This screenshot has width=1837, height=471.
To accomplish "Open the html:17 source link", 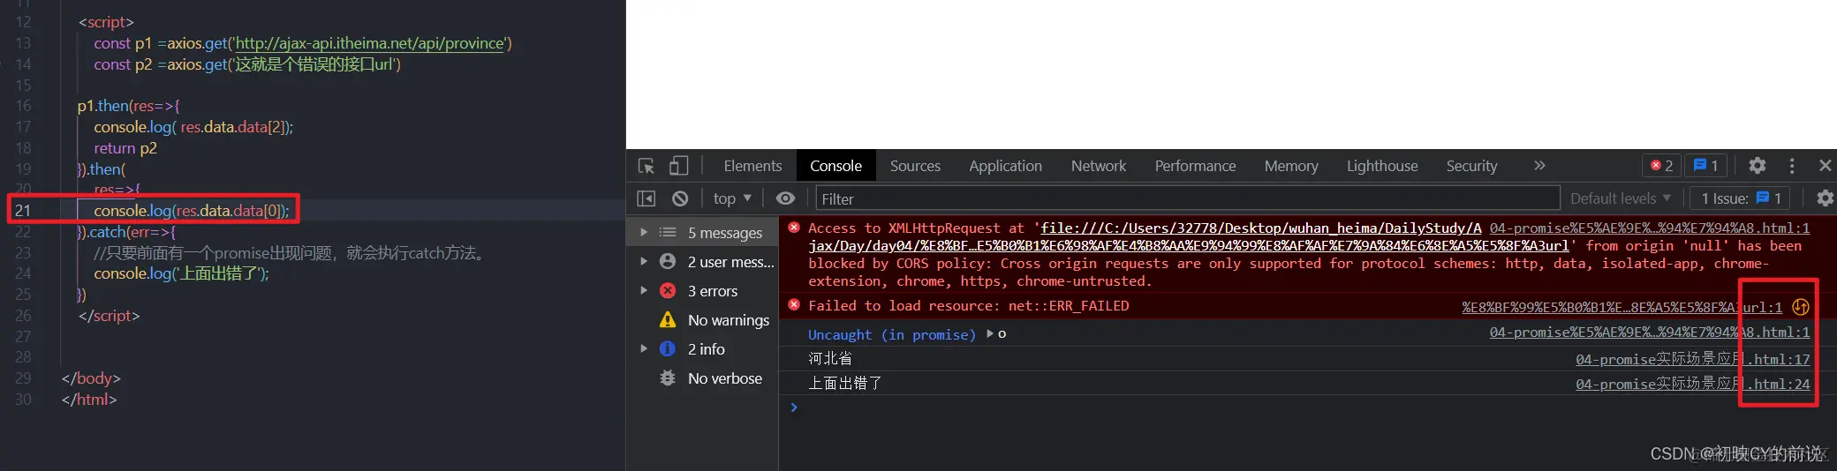I will coord(1692,359).
